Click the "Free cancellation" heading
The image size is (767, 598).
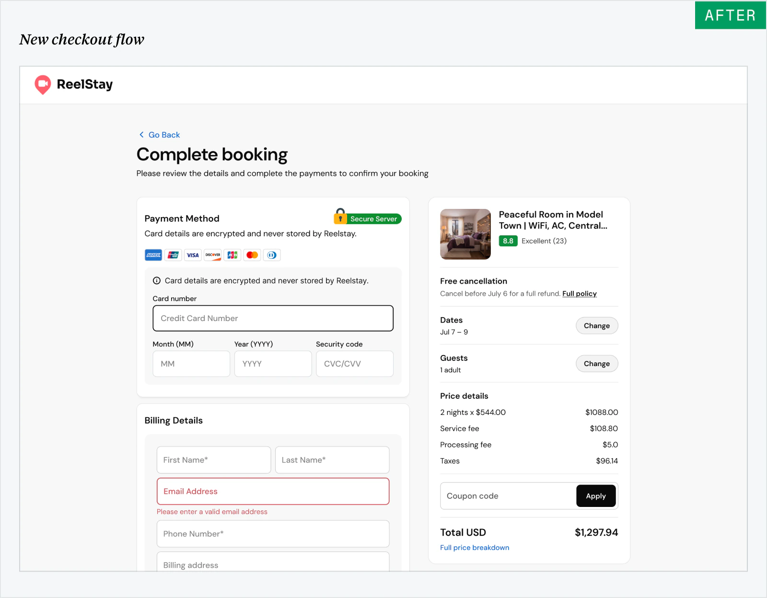474,281
